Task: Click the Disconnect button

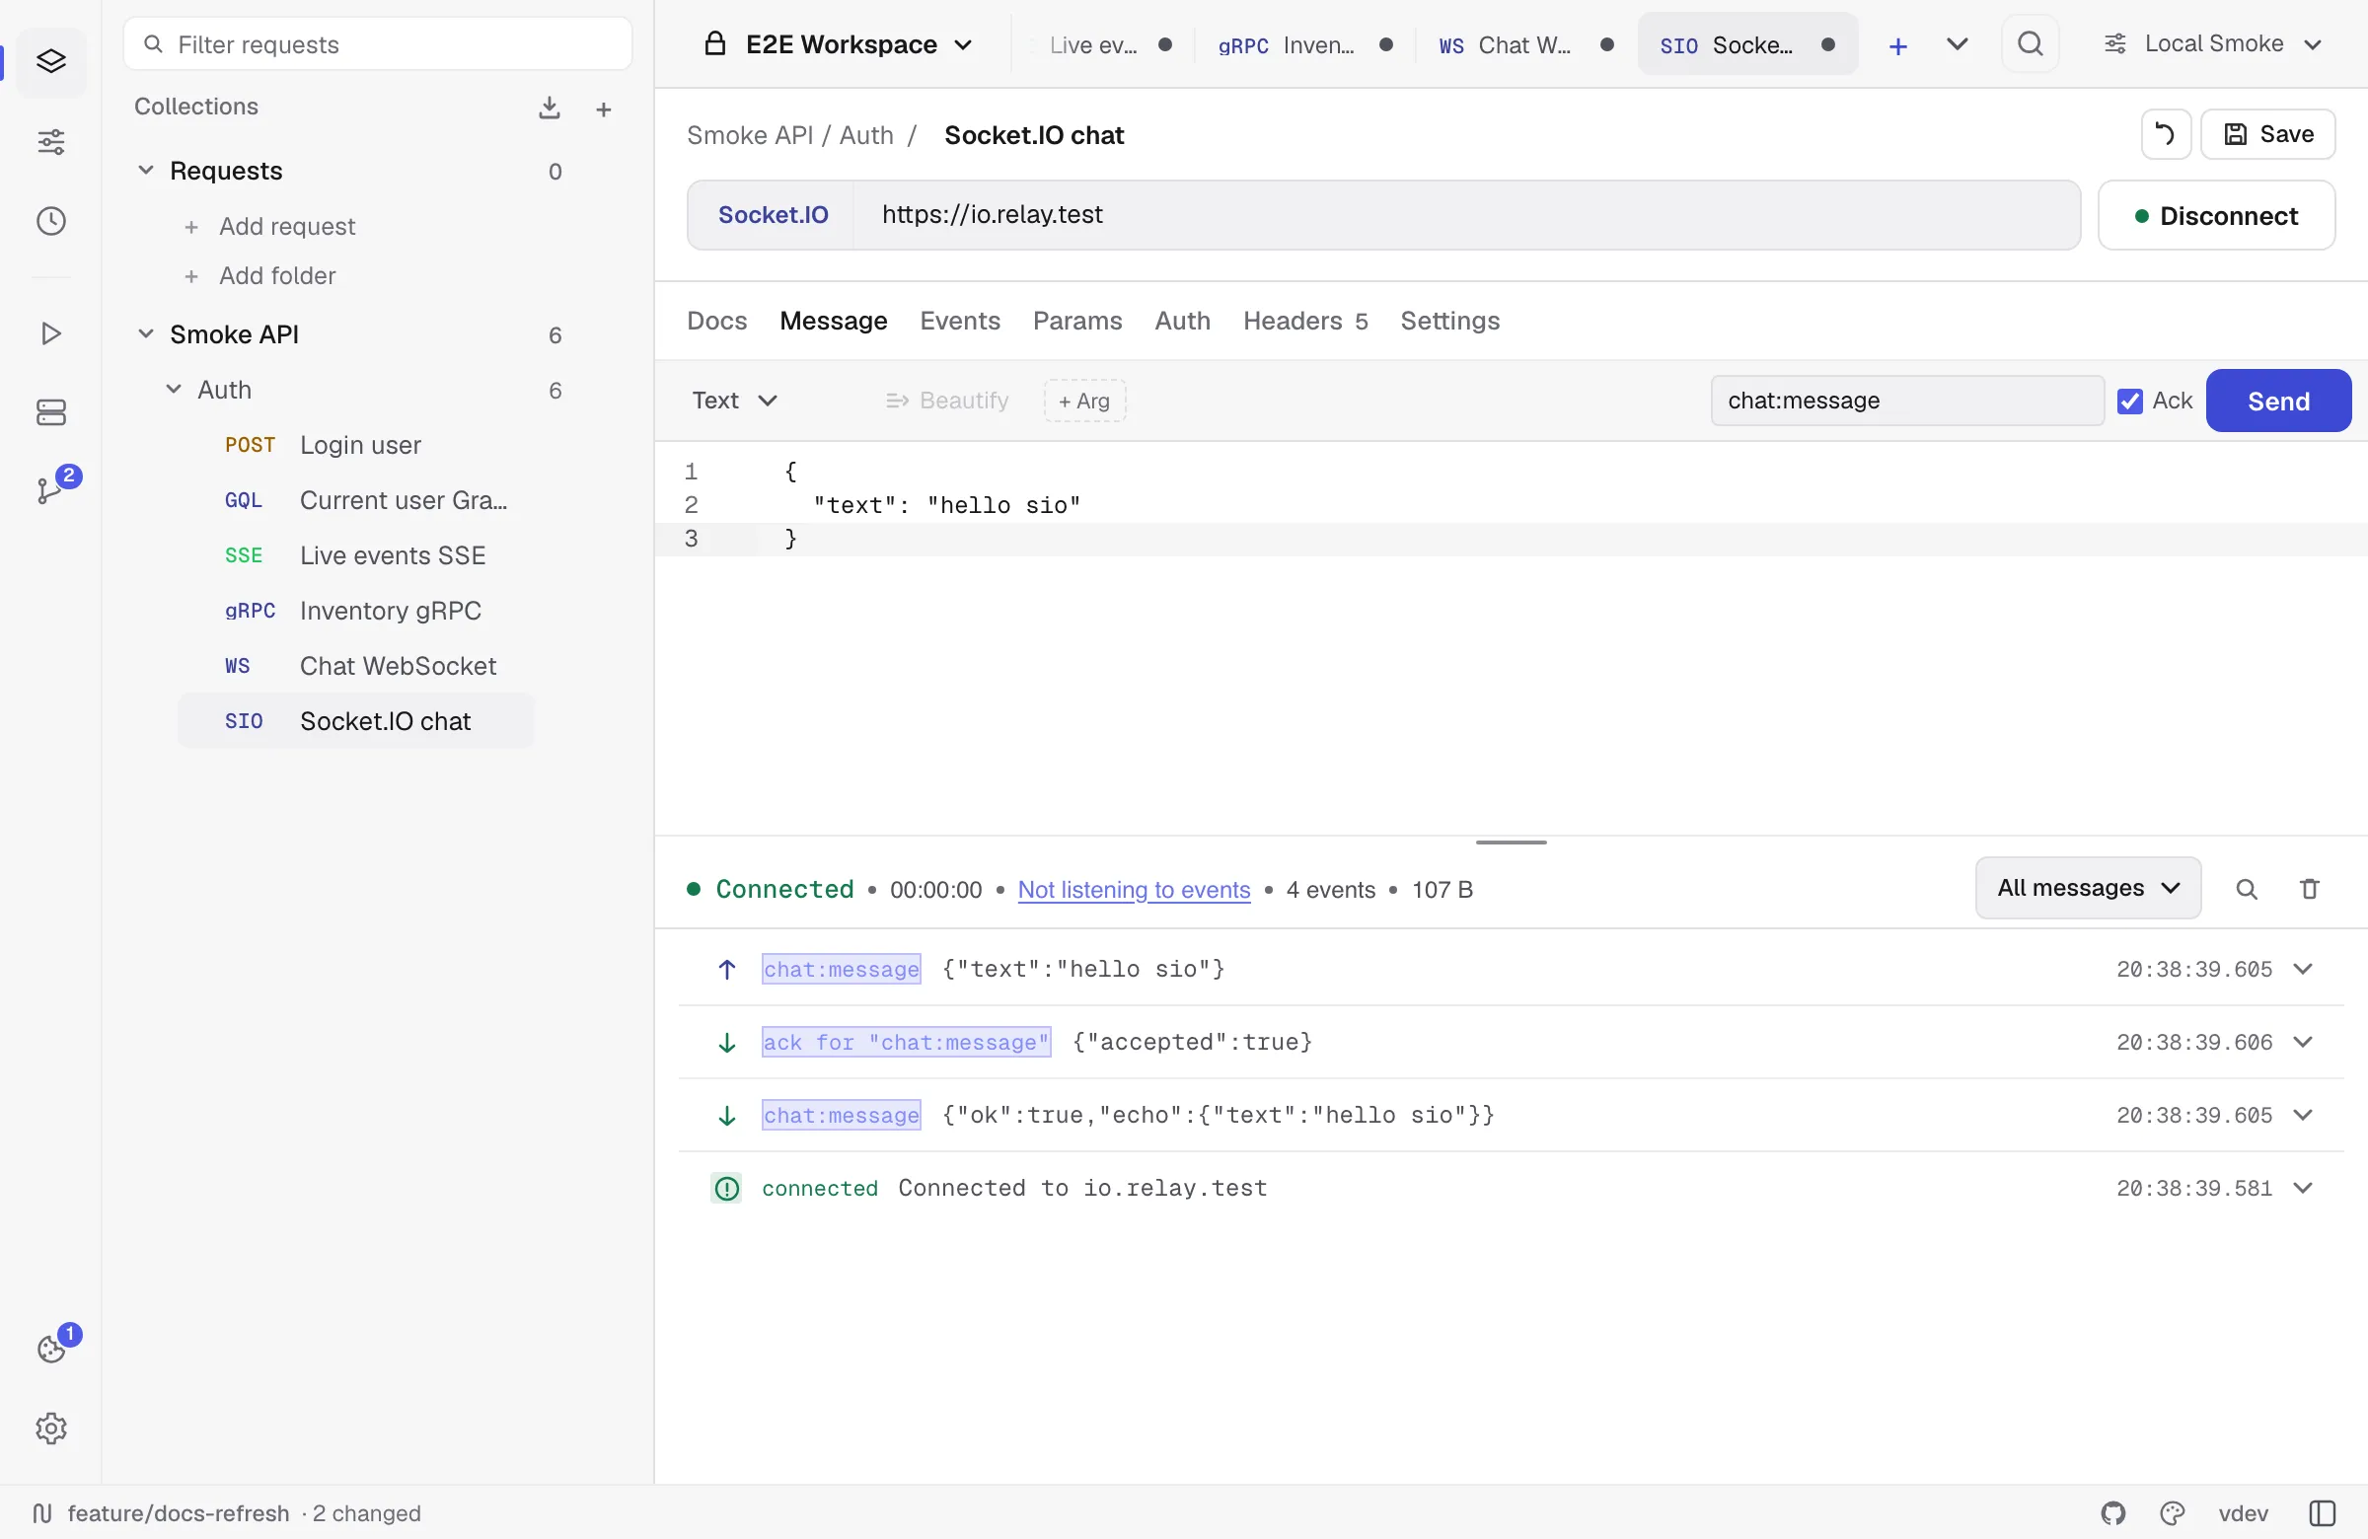Action: 2216,216
